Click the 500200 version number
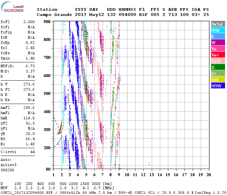227x195 pixels. coord(7,170)
